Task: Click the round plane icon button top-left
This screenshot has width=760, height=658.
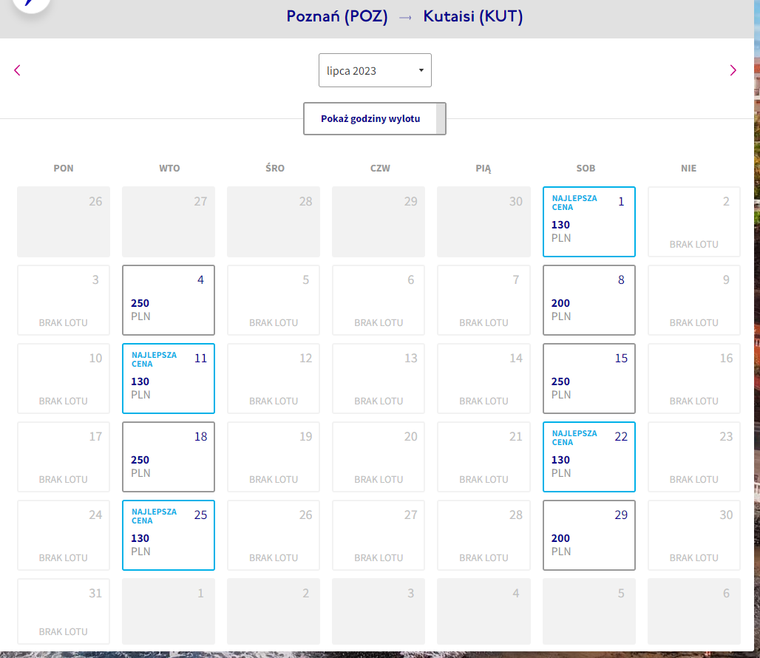Action: click(31, 4)
